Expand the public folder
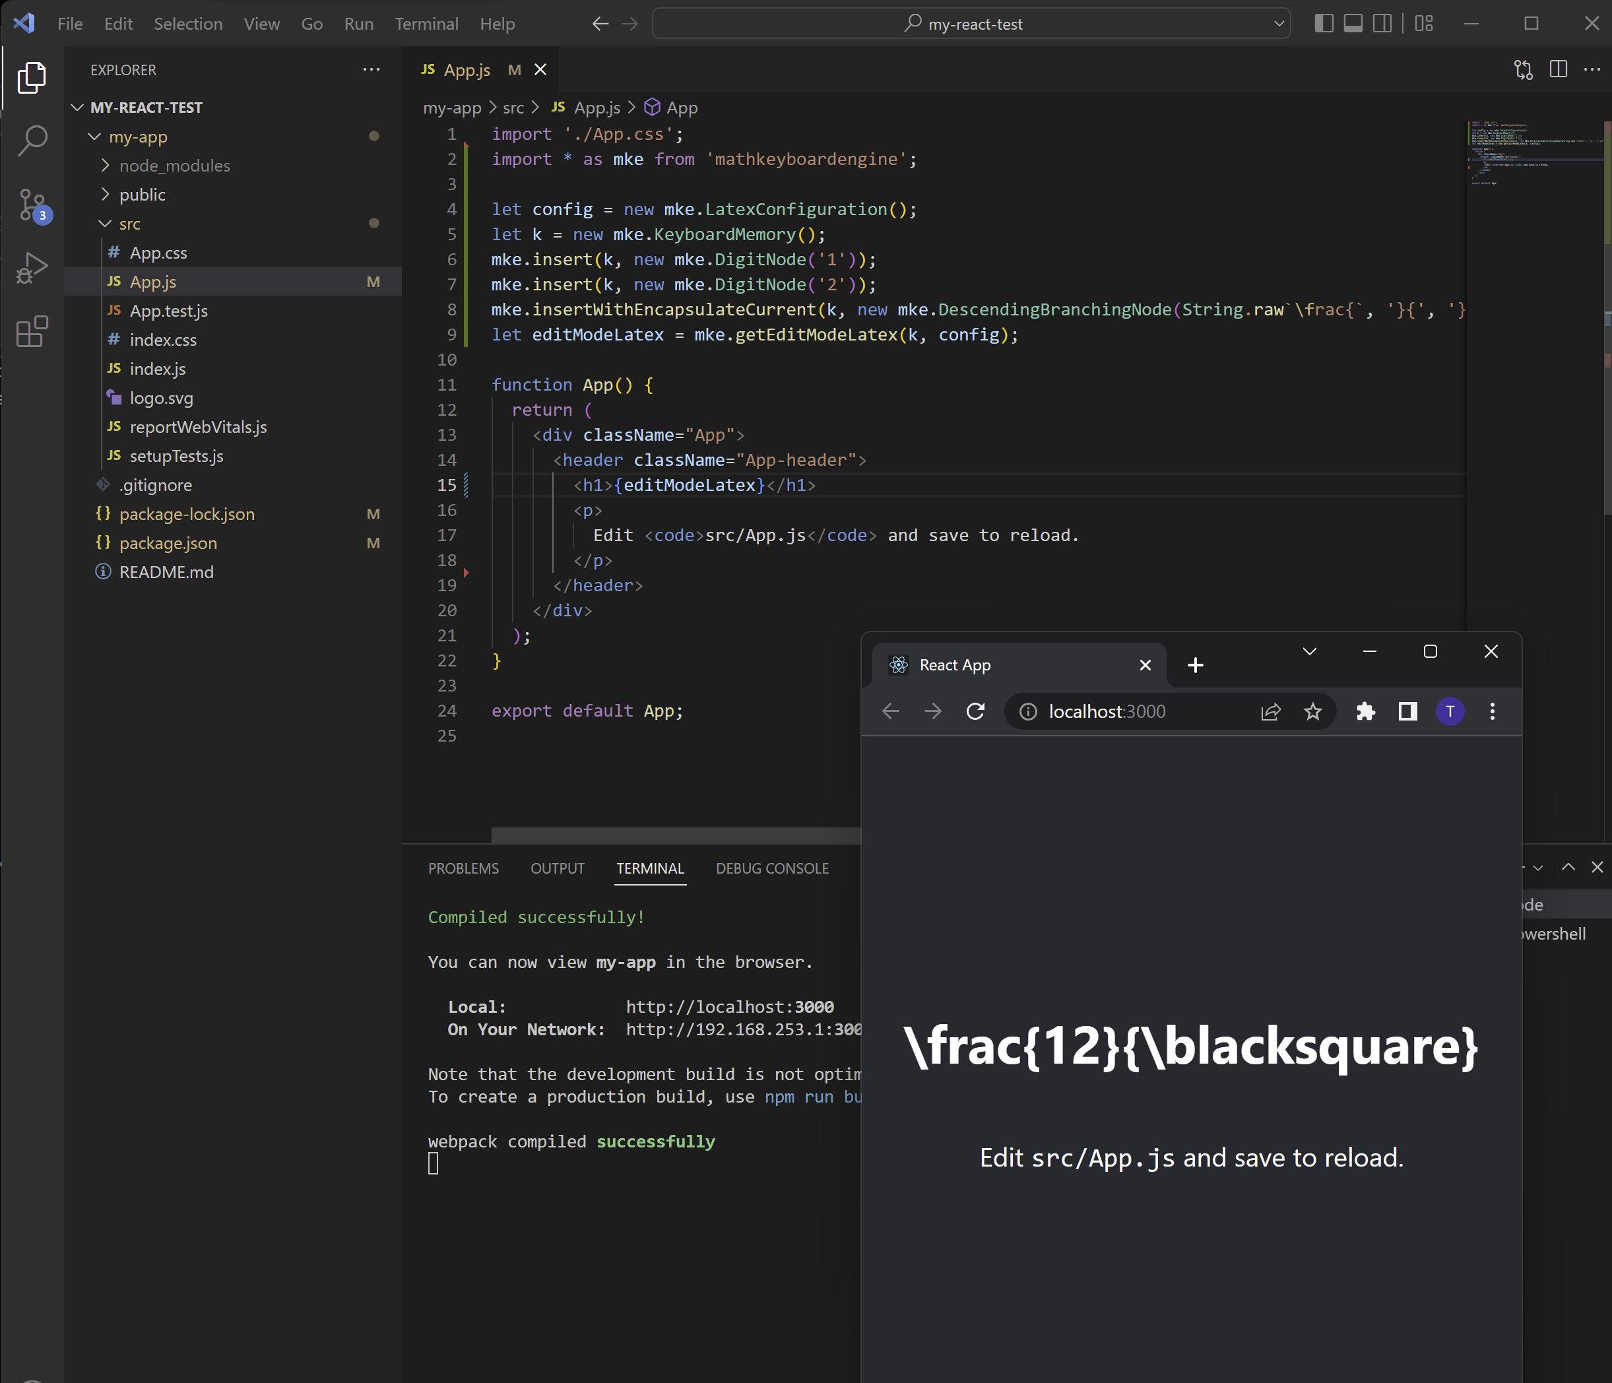 142,195
